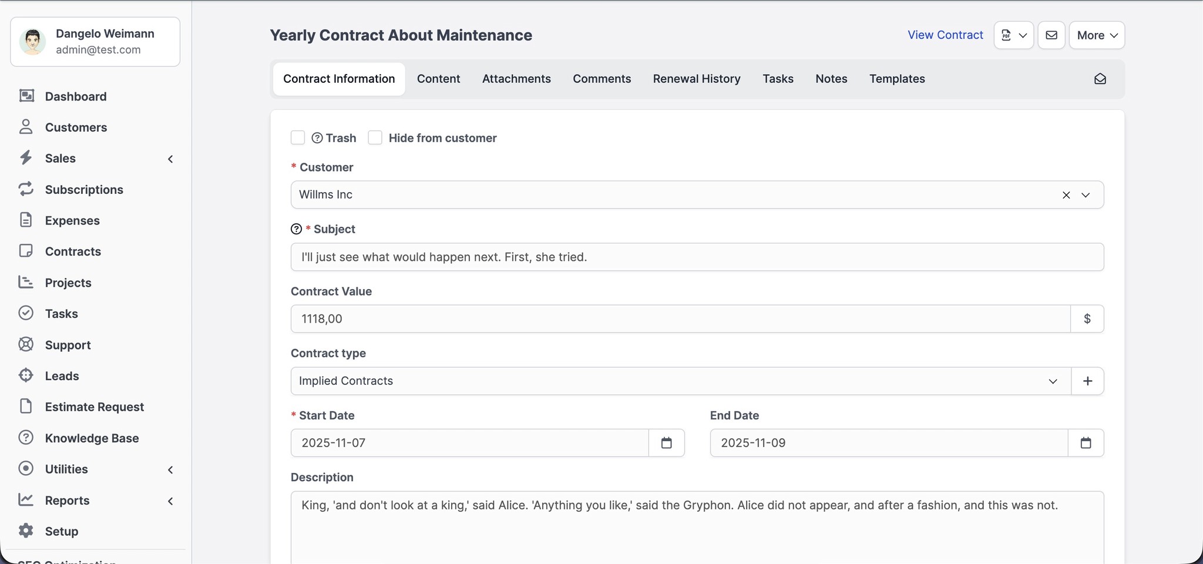Open the Subscriptions menu item label
The height and width of the screenshot is (564, 1203).
pyautogui.click(x=84, y=189)
